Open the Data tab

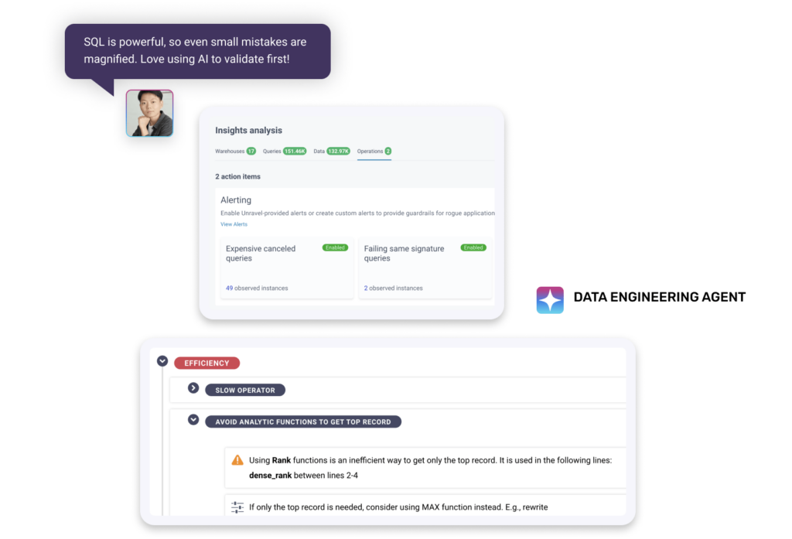[x=331, y=151]
